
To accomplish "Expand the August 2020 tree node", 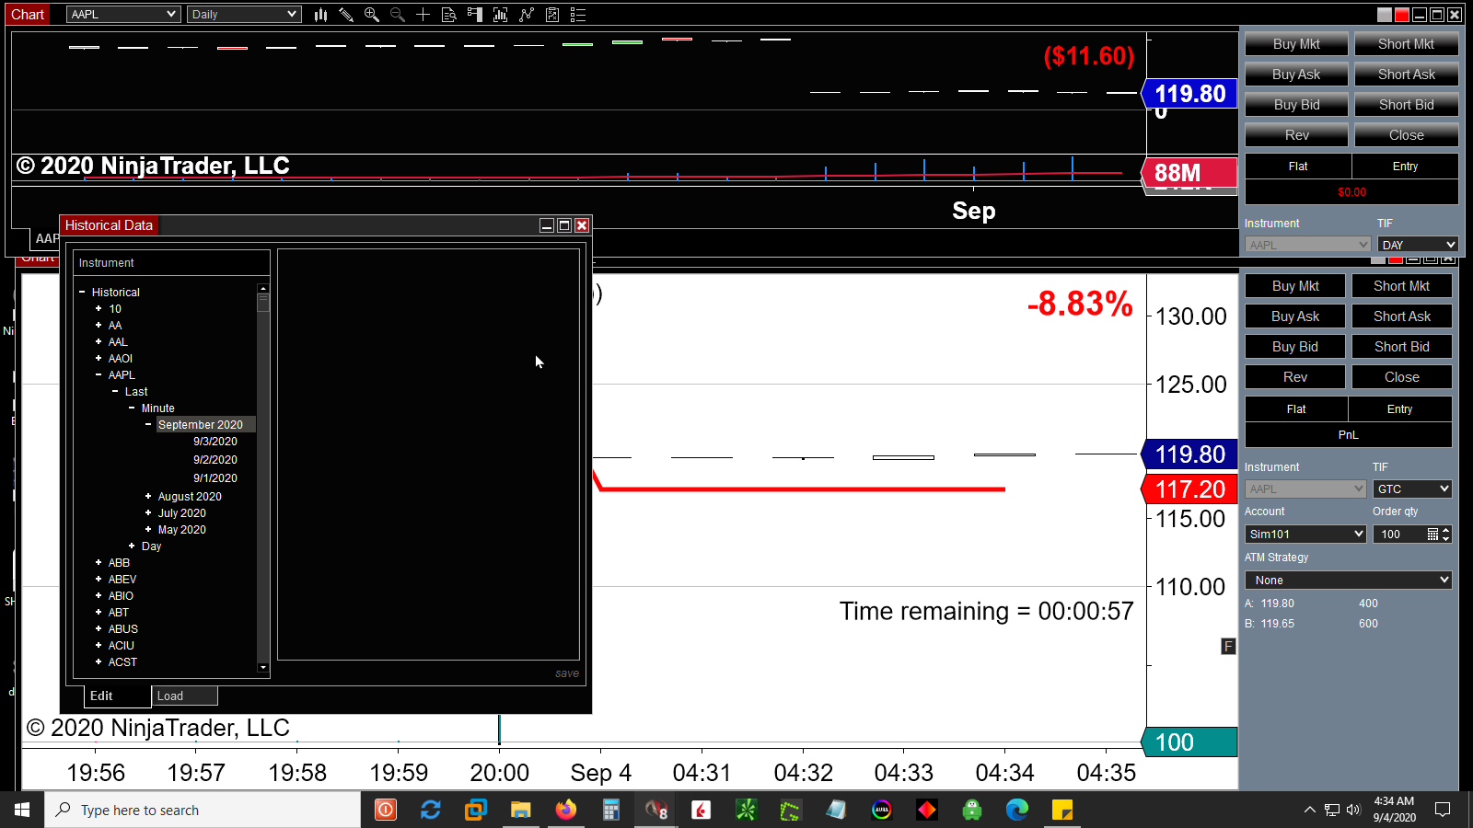I will (x=148, y=497).
